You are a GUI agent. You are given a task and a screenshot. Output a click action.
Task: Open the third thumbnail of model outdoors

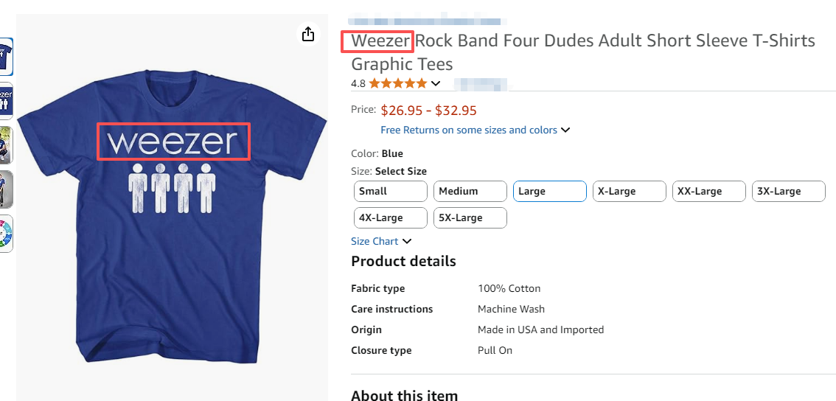click(x=6, y=144)
